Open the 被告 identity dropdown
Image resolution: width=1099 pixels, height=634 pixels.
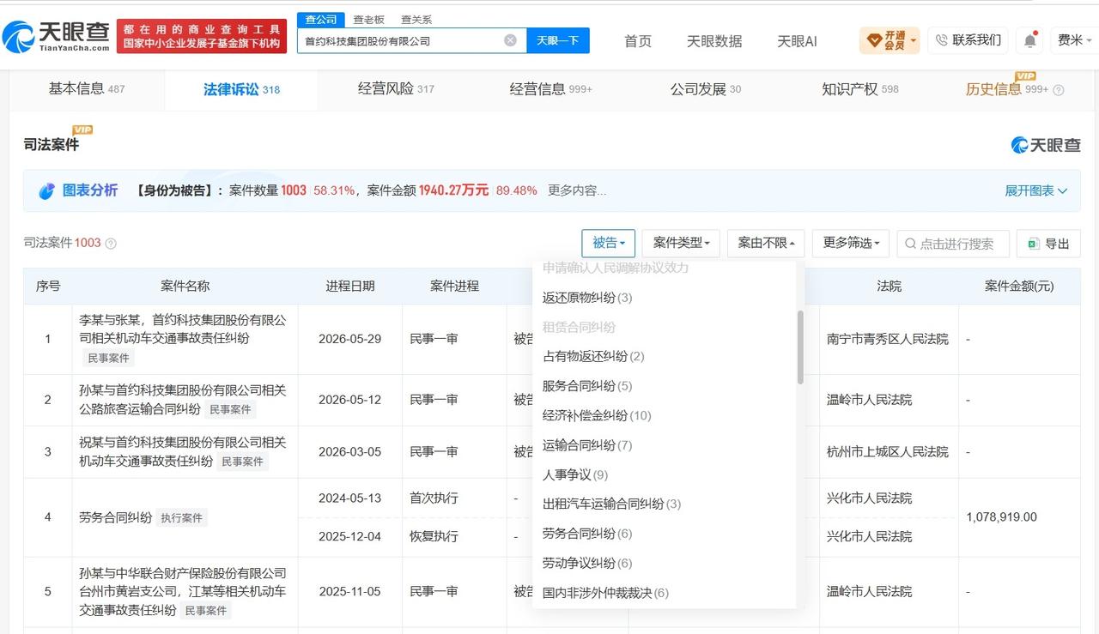point(608,244)
